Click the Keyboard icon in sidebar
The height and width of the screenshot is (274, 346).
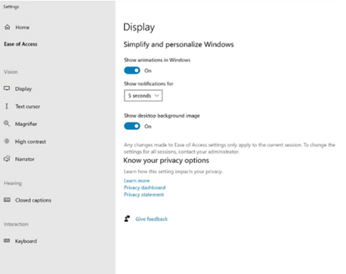point(7,241)
